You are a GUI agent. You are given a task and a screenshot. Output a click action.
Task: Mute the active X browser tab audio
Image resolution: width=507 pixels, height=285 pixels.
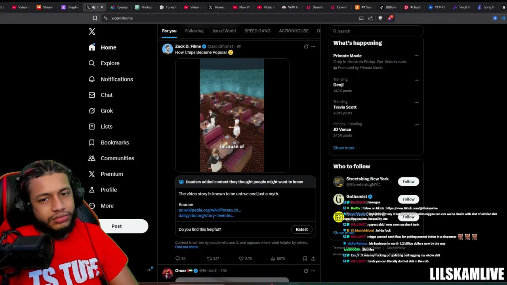pos(94,7)
